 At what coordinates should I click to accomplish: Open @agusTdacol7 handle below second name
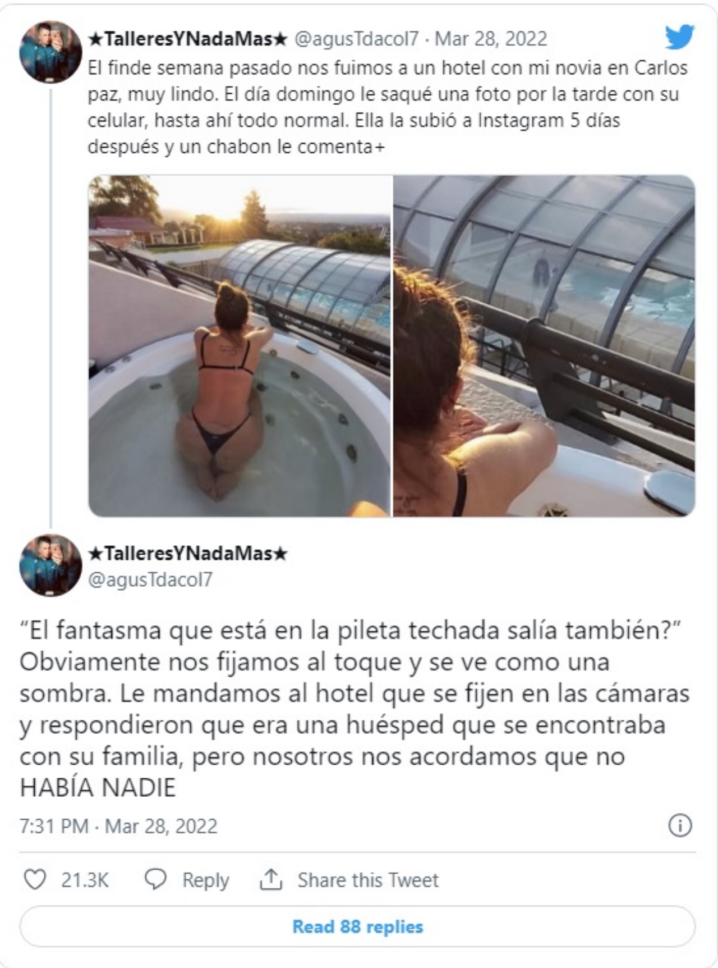[x=151, y=579]
